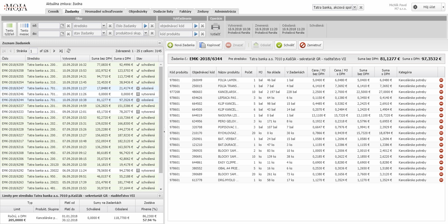448x224 pixels.
Task: Switch to the Faktúry tab
Action: (185, 11)
